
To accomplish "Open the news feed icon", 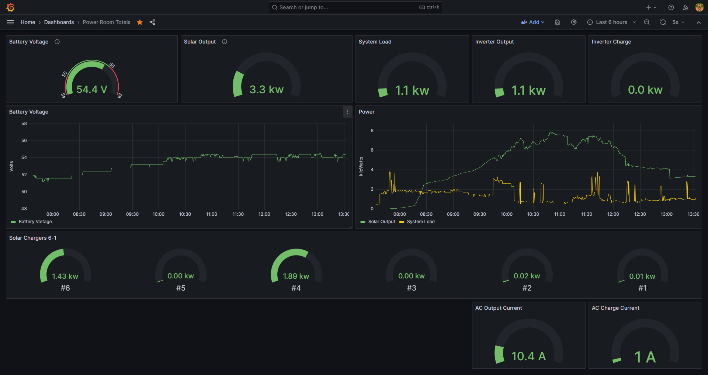I will [686, 7].
